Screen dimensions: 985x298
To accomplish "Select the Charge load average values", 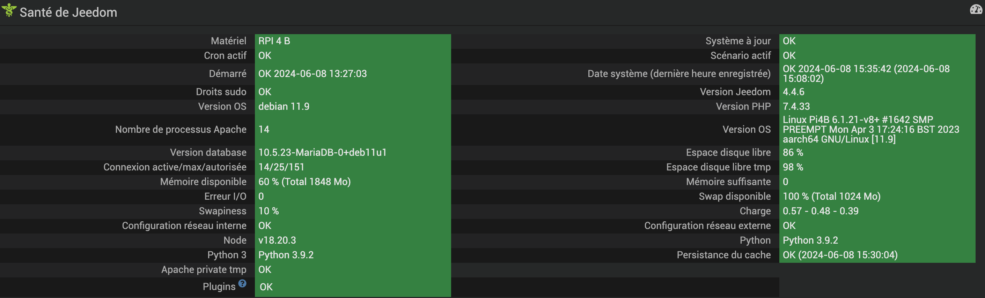I will tap(820, 211).
